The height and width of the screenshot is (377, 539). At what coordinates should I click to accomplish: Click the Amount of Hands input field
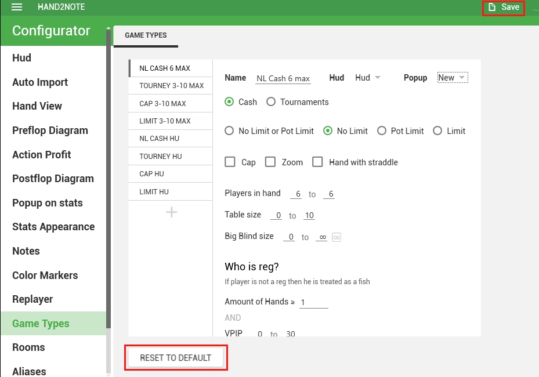313,302
